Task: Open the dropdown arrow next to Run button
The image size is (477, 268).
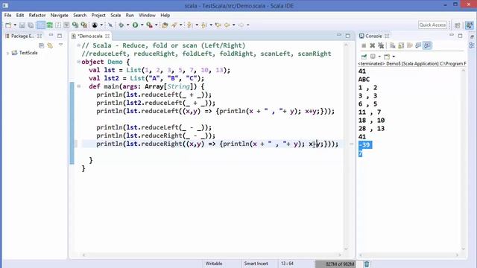Action: (x=142, y=25)
